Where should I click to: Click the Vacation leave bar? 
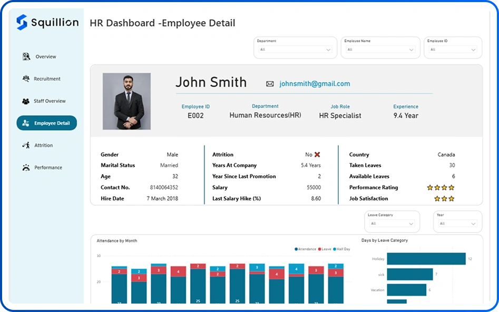[407, 290]
